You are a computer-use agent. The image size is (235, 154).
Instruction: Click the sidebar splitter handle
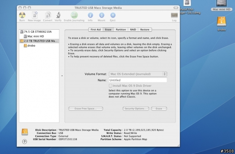click(x=62, y=76)
